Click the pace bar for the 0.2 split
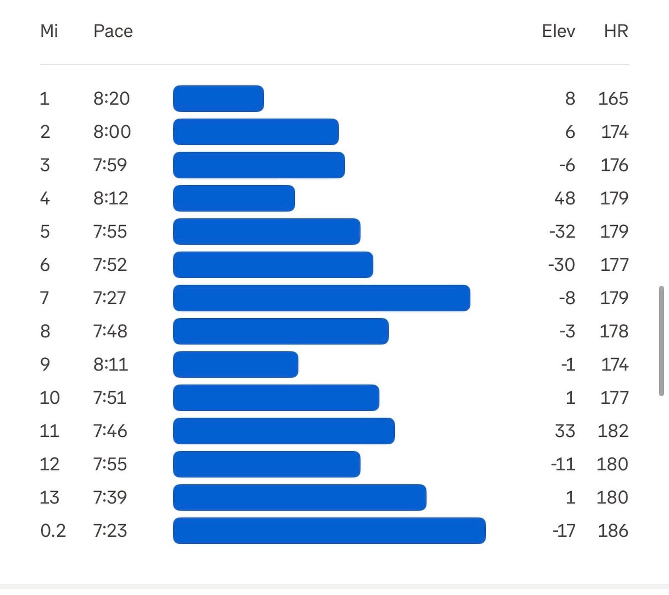The image size is (669, 595). (329, 531)
